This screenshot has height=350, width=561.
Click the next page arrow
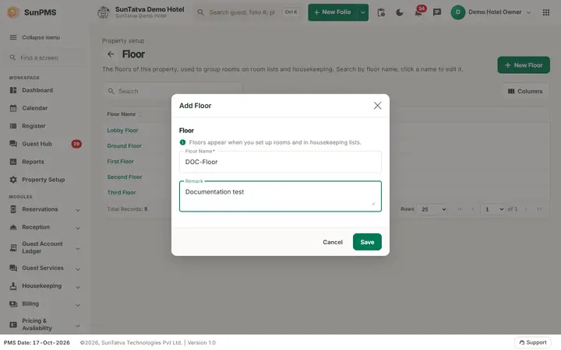coord(526,209)
